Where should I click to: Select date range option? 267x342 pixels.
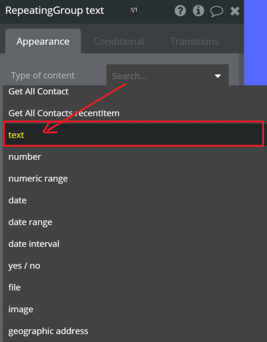30,222
